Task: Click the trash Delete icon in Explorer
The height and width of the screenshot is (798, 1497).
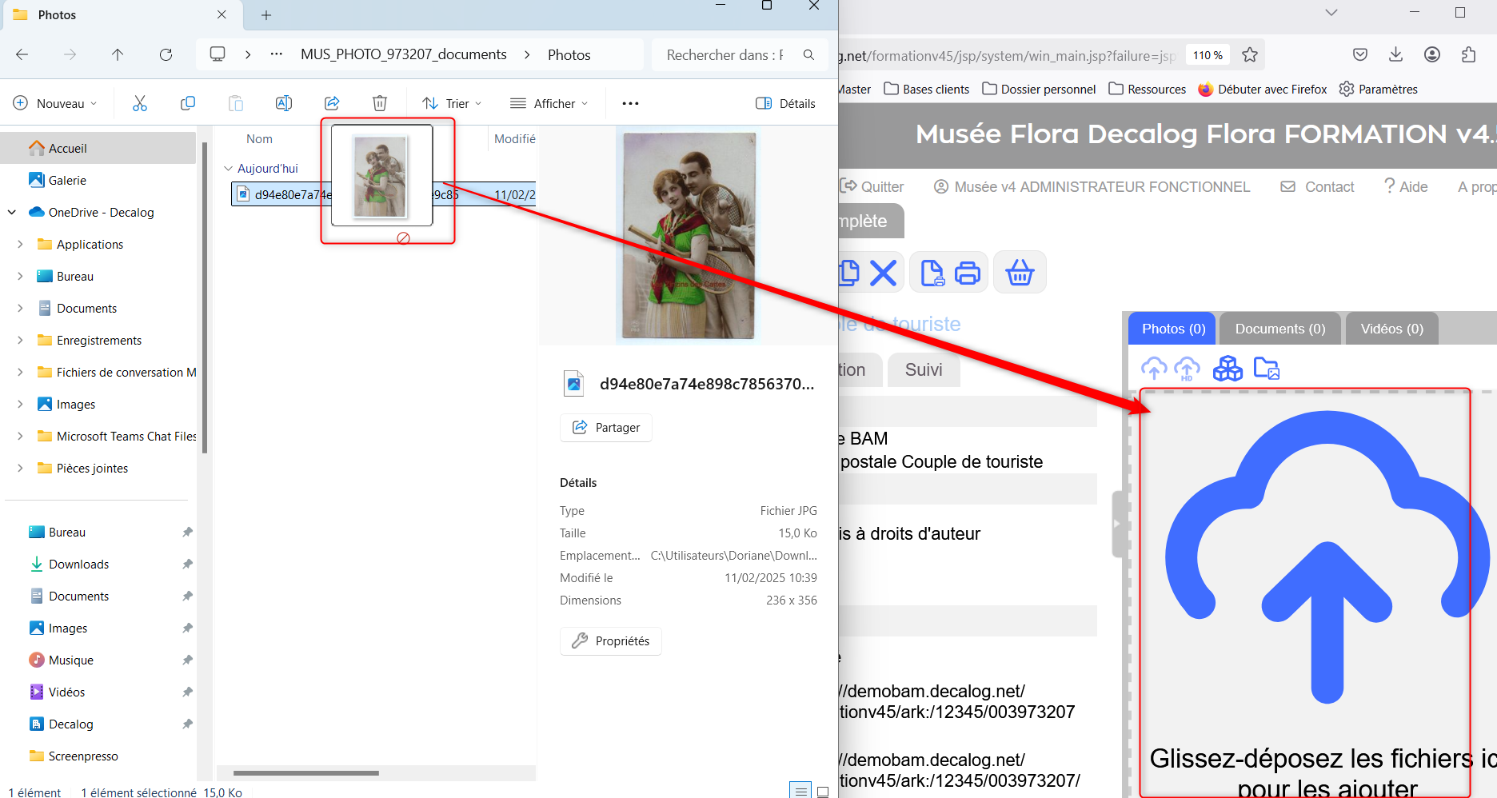Action: click(380, 103)
